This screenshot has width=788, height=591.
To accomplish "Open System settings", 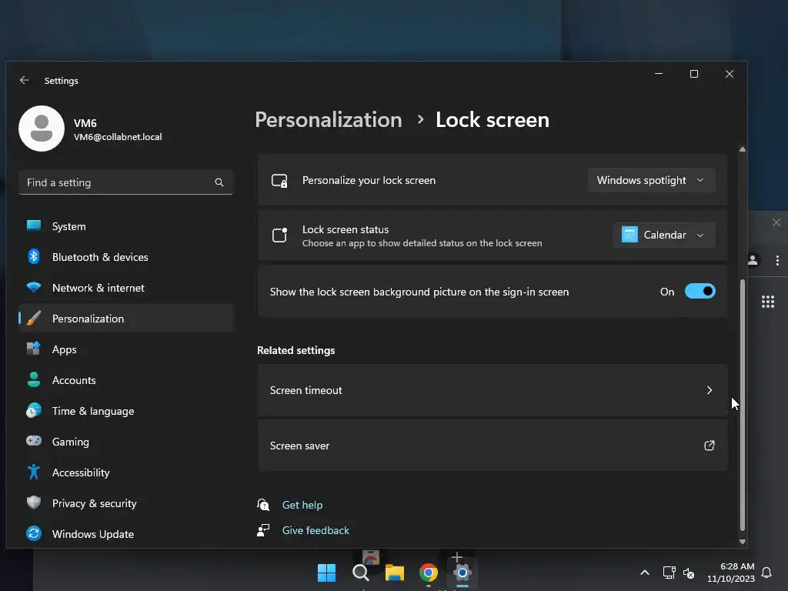I will click(x=126, y=226).
